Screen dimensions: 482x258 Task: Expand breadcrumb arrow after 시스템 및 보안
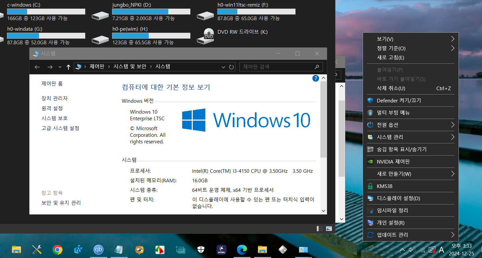tap(151, 67)
